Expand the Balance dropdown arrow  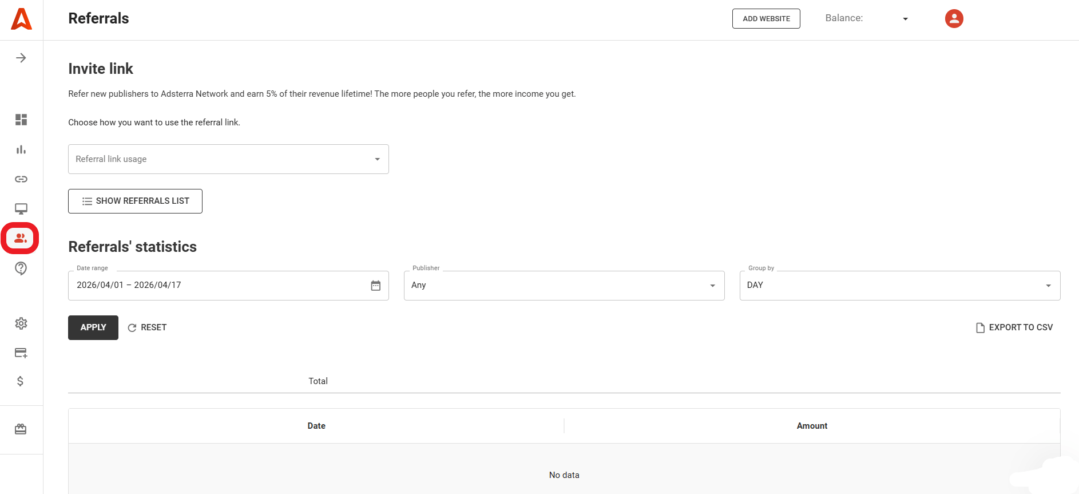pyautogui.click(x=905, y=19)
